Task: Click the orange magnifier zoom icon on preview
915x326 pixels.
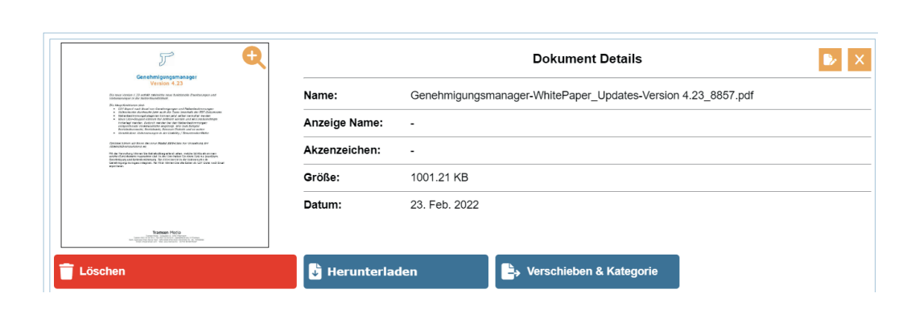Action: (x=253, y=57)
